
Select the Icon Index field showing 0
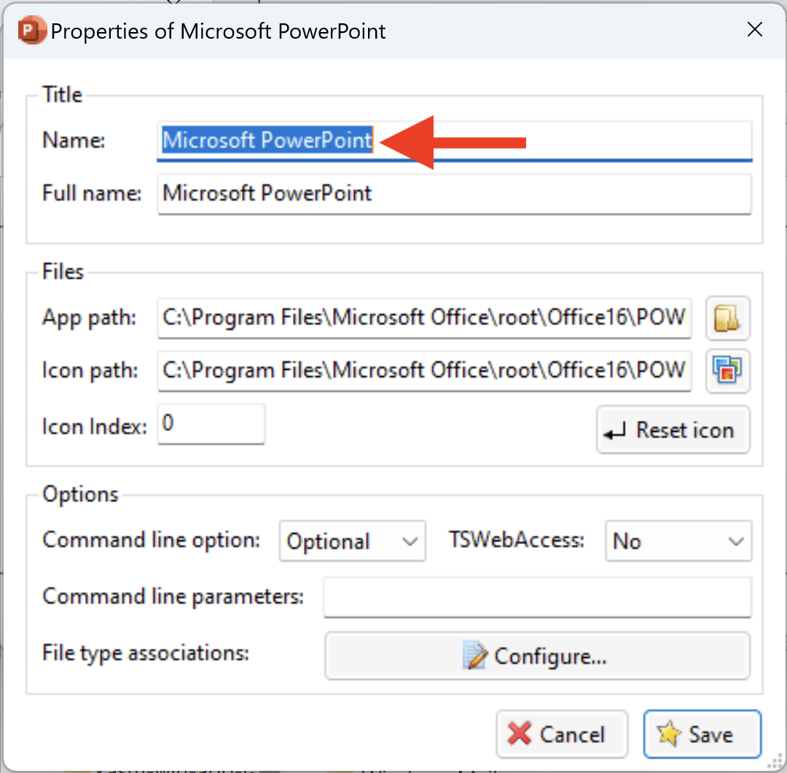click(211, 424)
